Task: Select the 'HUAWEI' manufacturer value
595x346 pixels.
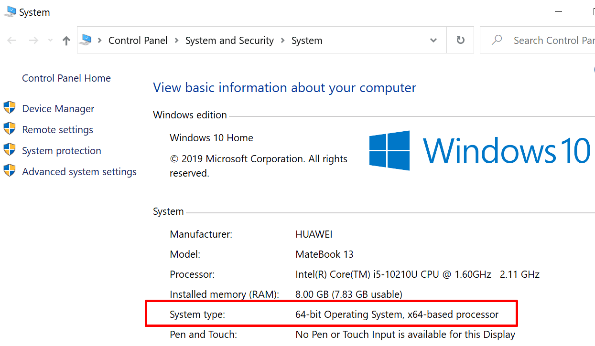Action: (314, 234)
